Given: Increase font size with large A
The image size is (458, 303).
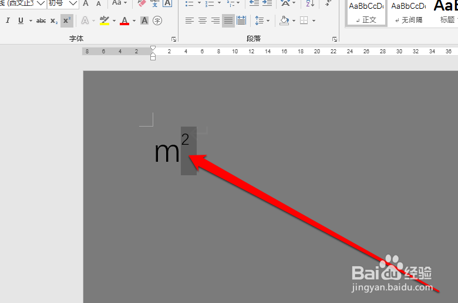Looking at the screenshot, I should (x=86, y=3).
